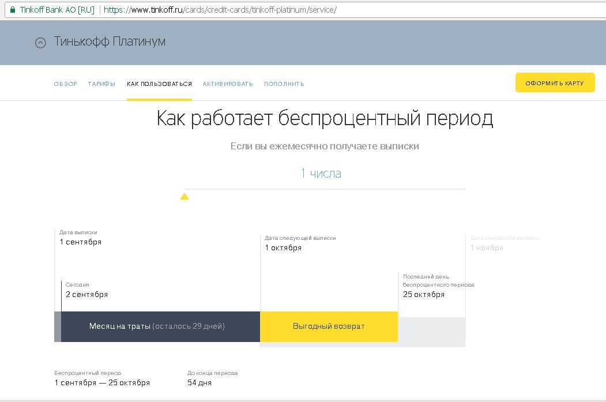Screen dimensions: 606x402
Task: Click the '54 дня' remaining value
Action: pos(200,382)
